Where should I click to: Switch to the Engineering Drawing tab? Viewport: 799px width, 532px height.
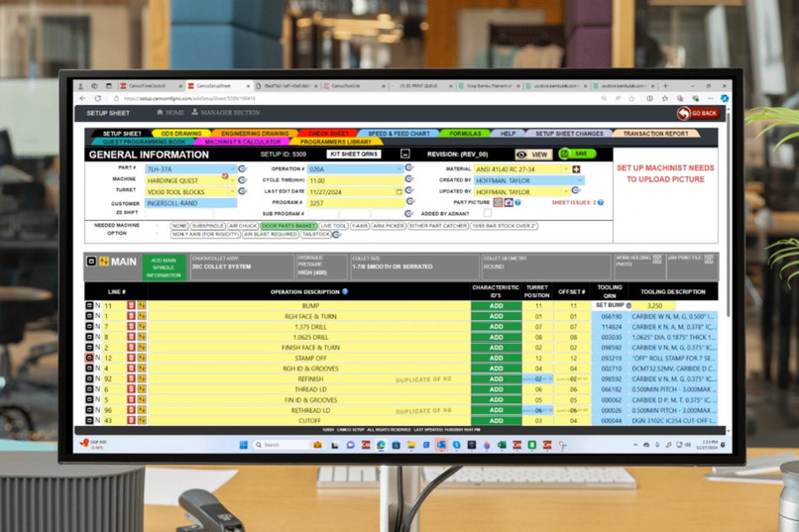255,134
